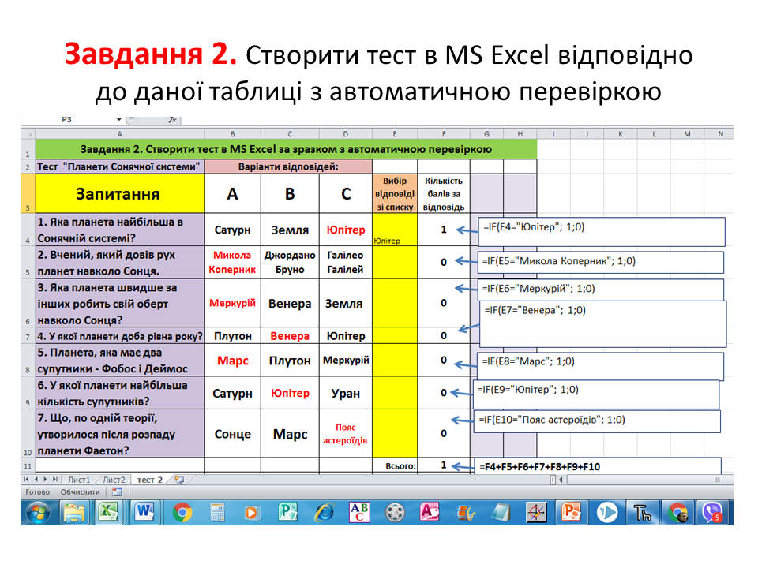
Task: Select the Сонце cell
Action: (232, 434)
